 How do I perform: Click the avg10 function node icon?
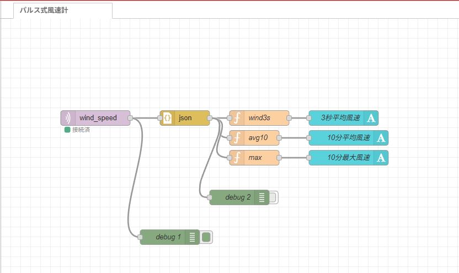[x=237, y=138]
